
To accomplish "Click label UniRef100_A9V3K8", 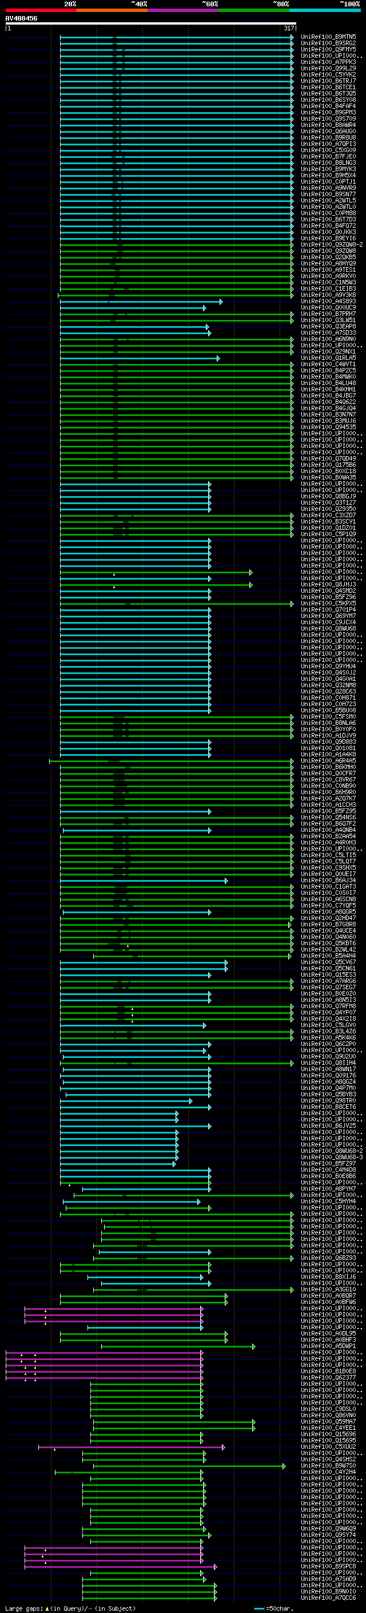I will coord(328,295).
